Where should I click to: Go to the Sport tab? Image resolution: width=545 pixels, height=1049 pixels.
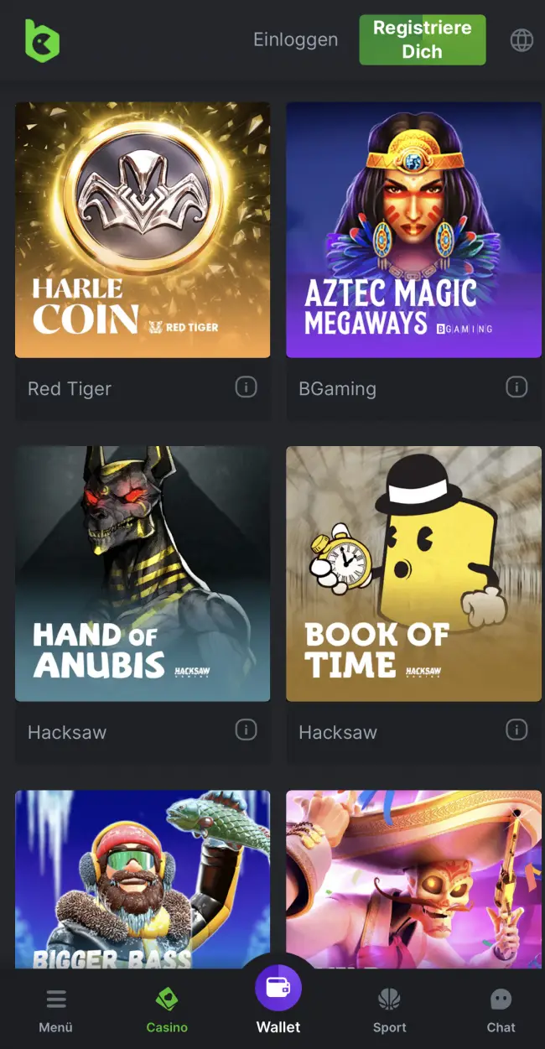click(390, 1010)
